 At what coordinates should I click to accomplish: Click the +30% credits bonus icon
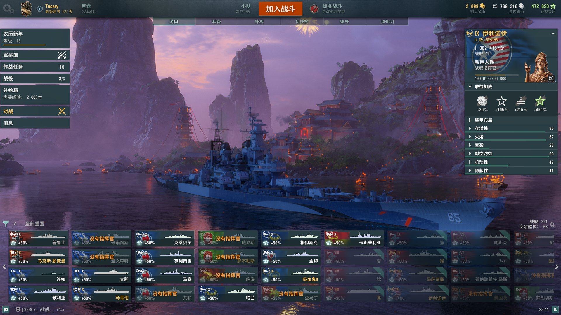tap(482, 101)
